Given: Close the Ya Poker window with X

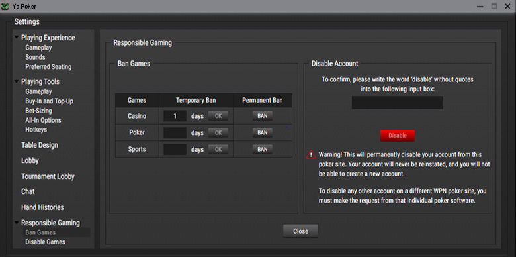Looking at the screenshot, I should tap(507, 6).
